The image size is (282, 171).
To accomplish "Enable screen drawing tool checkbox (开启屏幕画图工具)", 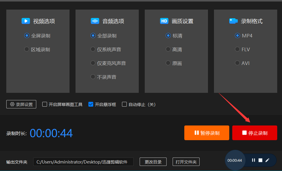I will click(45, 104).
